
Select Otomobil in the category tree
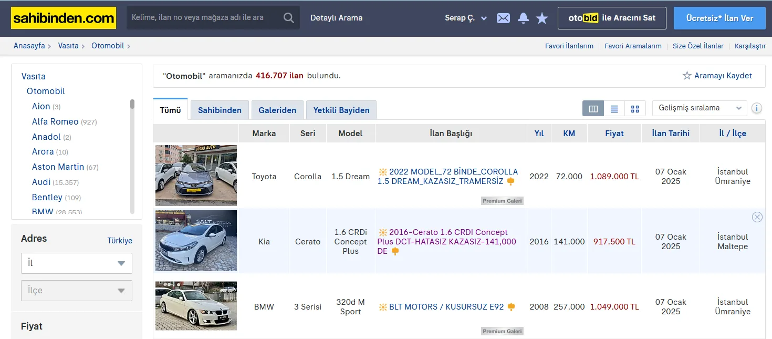46,91
